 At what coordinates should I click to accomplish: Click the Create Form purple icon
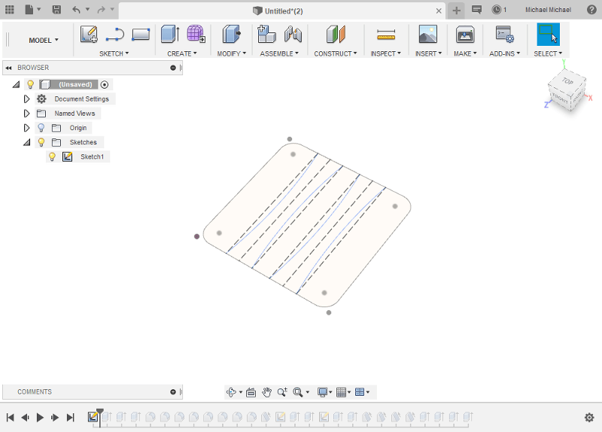(196, 34)
